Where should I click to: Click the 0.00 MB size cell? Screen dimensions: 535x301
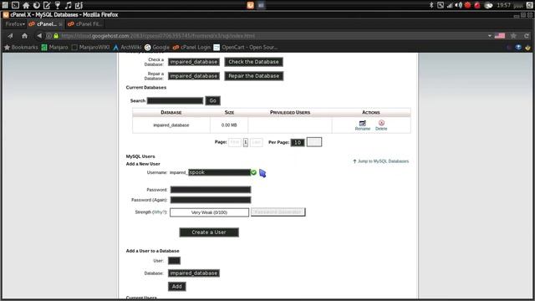click(229, 125)
